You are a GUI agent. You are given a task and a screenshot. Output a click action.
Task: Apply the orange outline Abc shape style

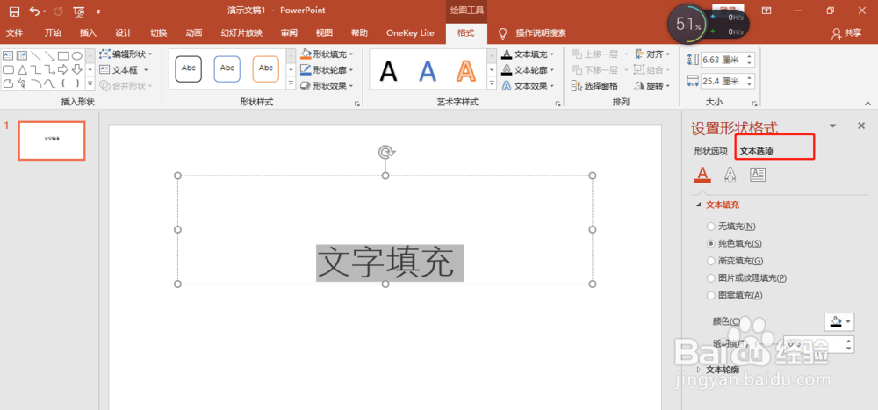tap(265, 68)
